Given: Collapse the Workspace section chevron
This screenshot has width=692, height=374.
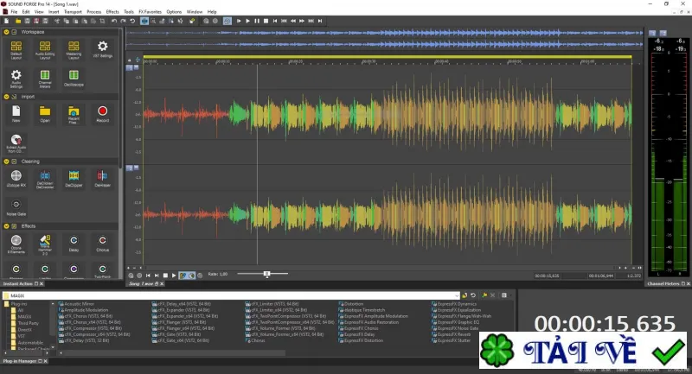Looking at the screenshot, I should pyautogui.click(x=6, y=32).
